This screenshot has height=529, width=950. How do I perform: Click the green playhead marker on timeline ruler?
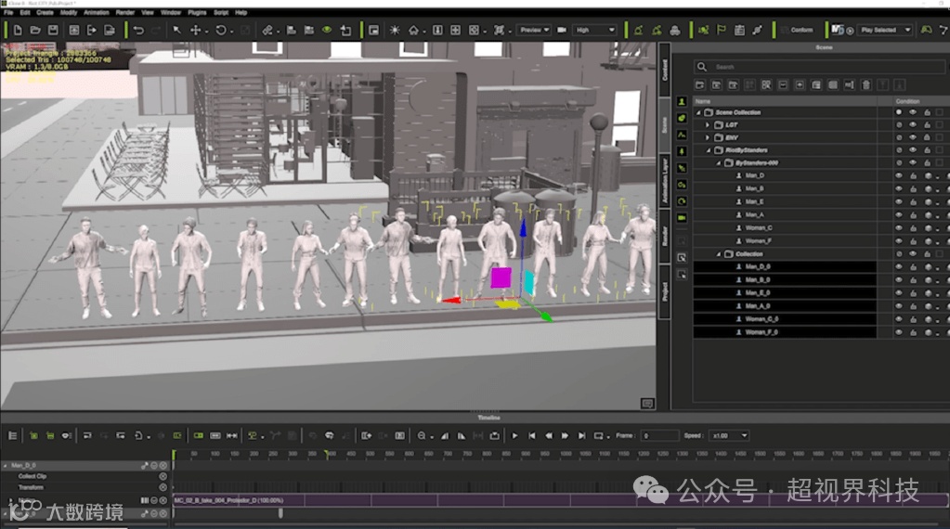click(x=326, y=454)
